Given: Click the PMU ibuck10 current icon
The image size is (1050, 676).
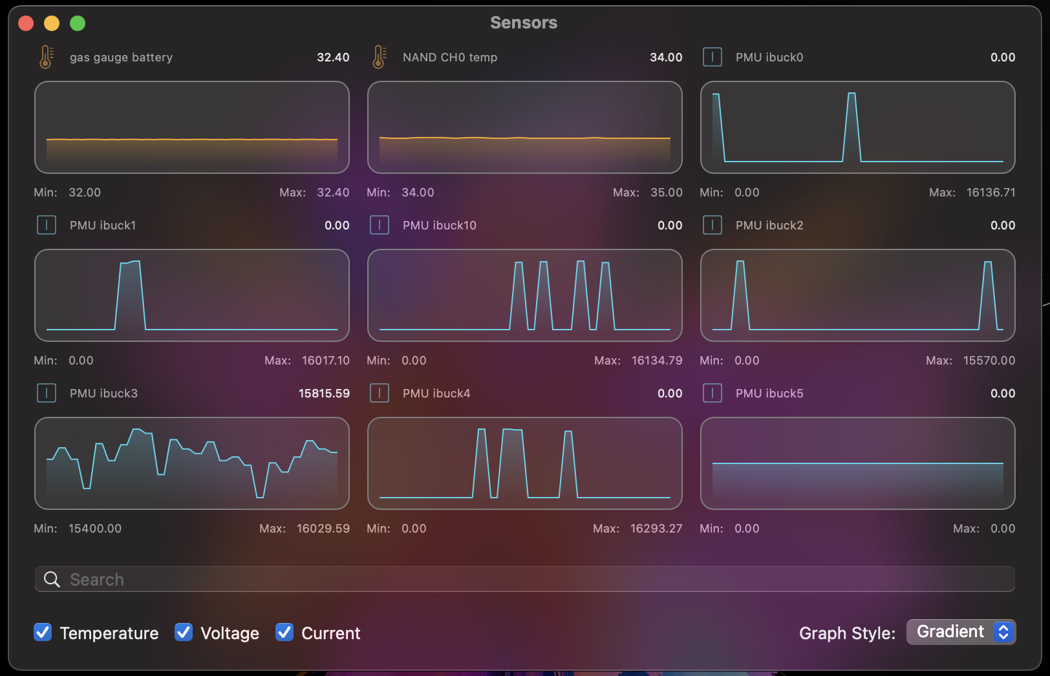Looking at the screenshot, I should (380, 225).
